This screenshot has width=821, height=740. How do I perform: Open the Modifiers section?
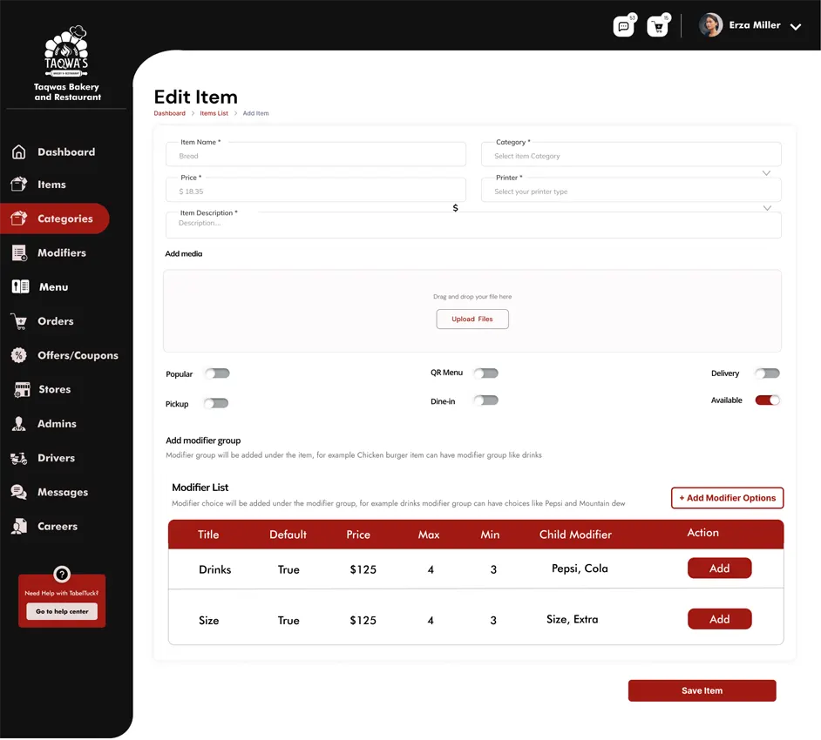pyautogui.click(x=61, y=252)
